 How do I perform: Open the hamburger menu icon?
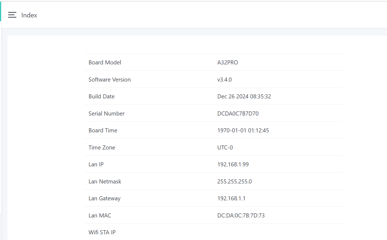point(12,15)
